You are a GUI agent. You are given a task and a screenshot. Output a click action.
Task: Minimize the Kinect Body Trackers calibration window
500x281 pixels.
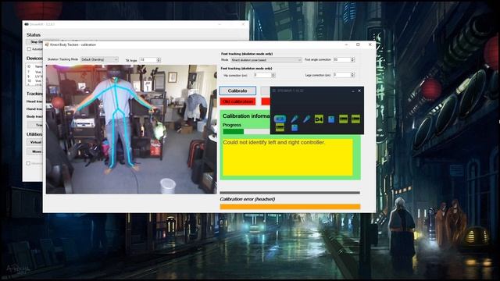346,44
